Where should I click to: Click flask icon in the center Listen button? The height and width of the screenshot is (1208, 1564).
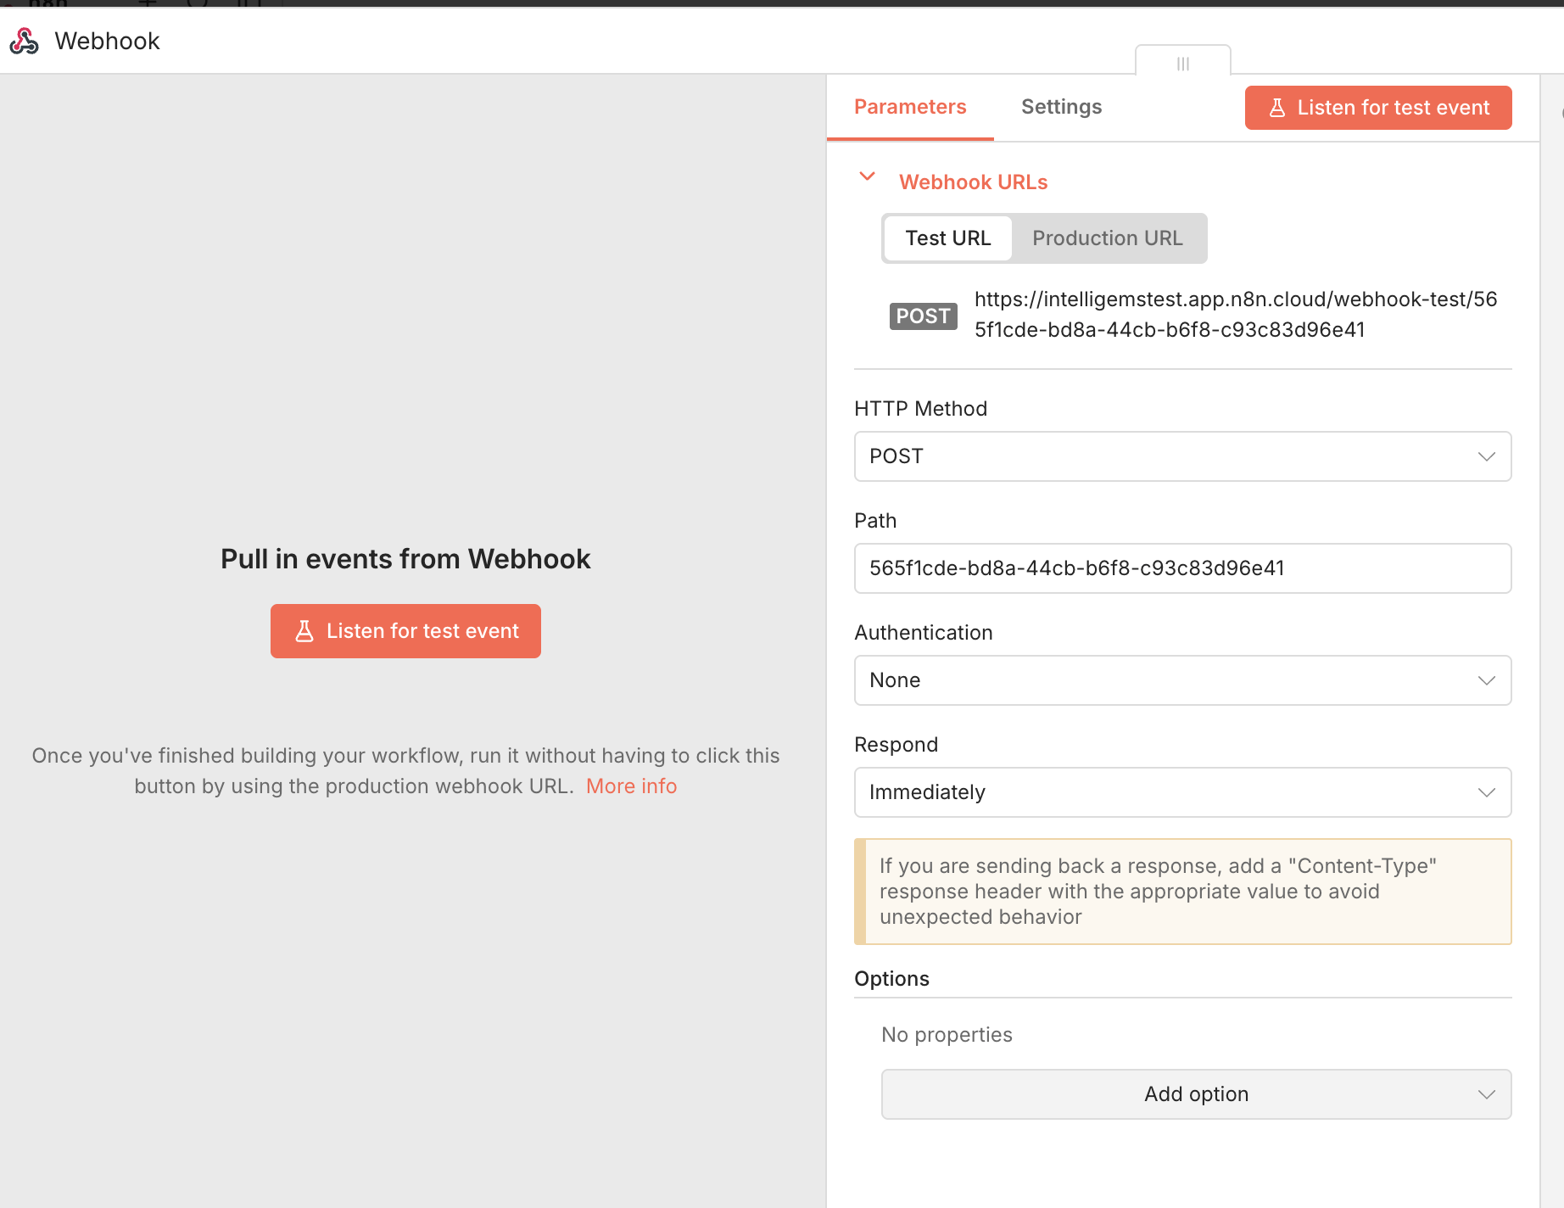(x=304, y=631)
